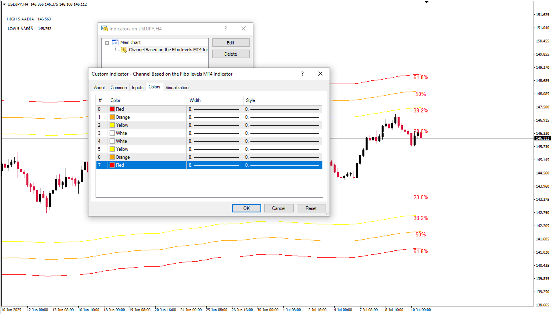Viewport: 552px width, 314px height.
Task: Open the Visualization tab
Action: (x=177, y=88)
